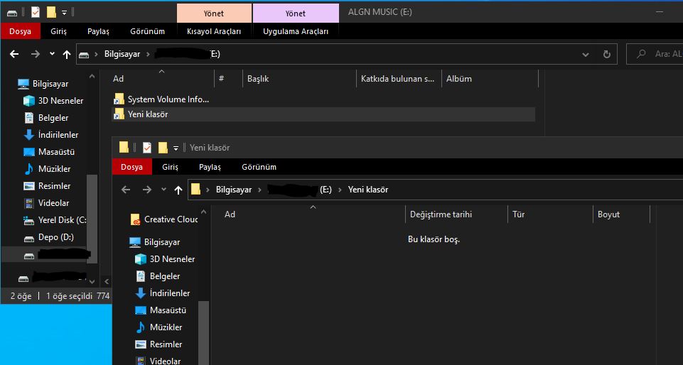Click the Back arrow in the ALGN MUSIC window
The image size is (683, 365).
coord(14,54)
